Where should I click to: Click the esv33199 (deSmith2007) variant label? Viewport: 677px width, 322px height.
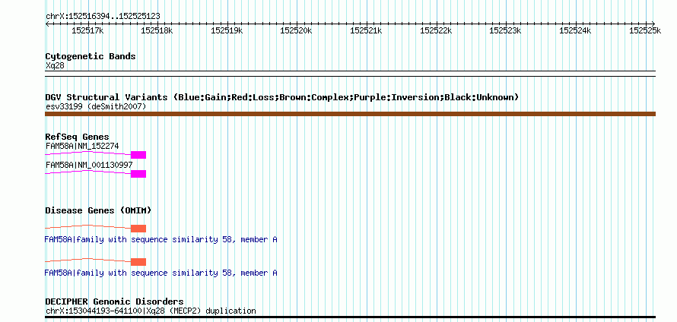pyautogui.click(x=96, y=106)
